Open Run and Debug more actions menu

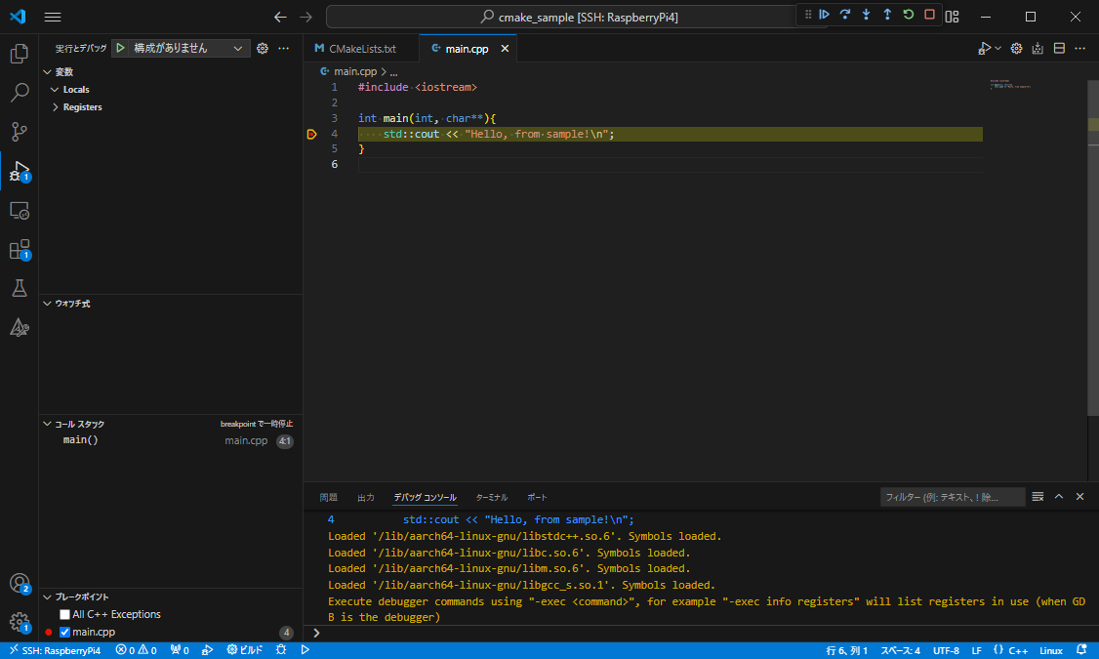(283, 49)
